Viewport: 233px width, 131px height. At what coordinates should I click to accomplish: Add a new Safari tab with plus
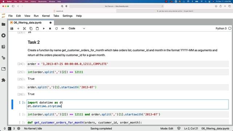pyautogui.click(x=225, y=6)
